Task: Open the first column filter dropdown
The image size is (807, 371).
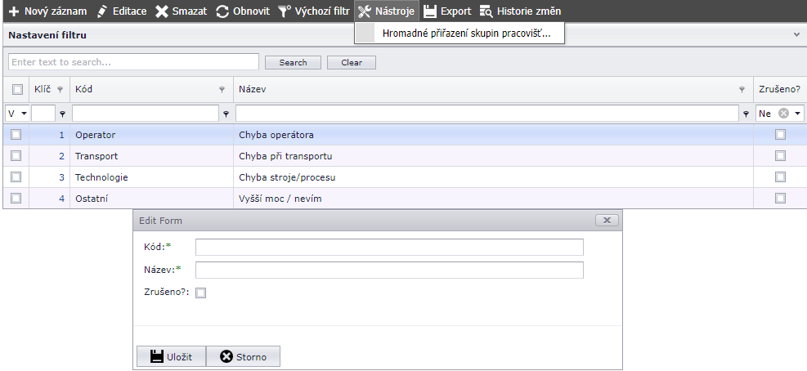Action: pos(24,114)
